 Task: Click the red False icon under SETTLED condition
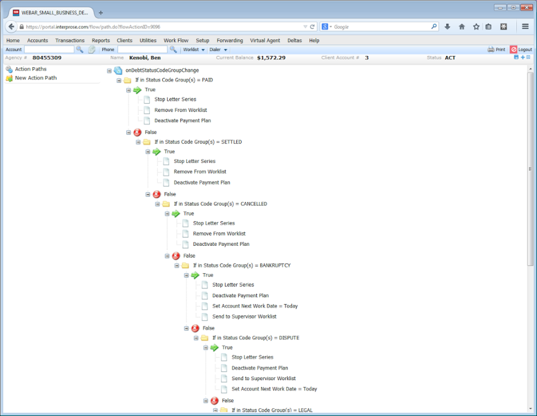[x=156, y=194]
